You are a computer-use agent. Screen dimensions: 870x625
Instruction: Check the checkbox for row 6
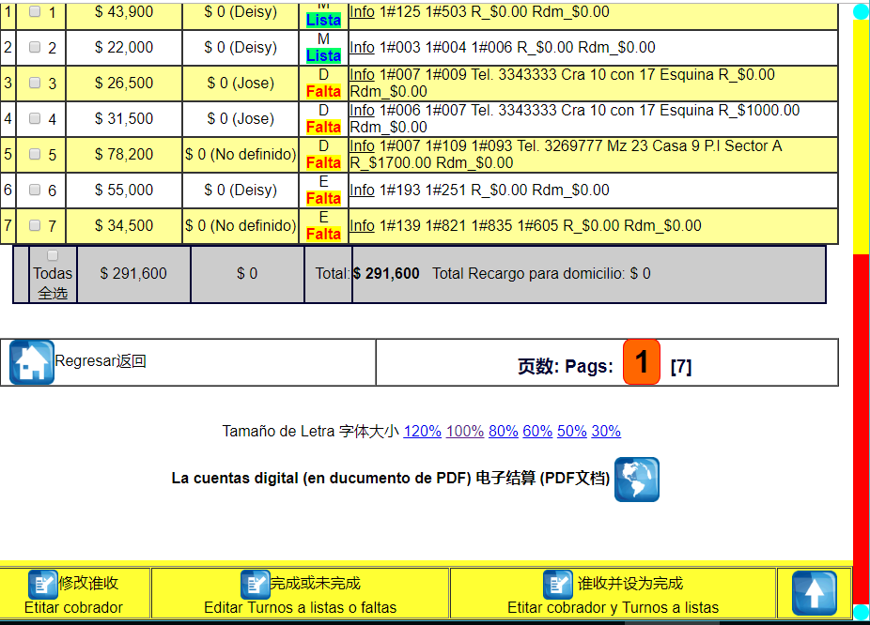click(35, 190)
